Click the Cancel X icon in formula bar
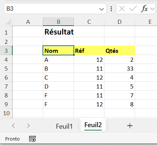The image size is (157, 145). 122,9
